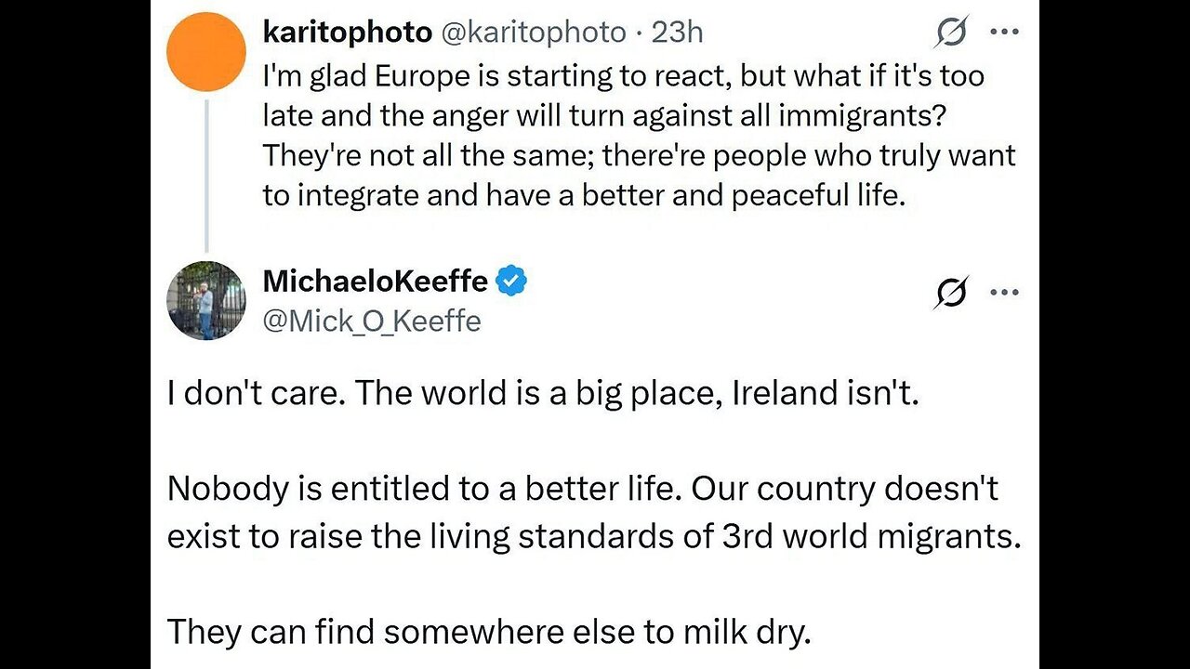Click the line "I'm glad Europe is starting to react"
Screen dimensions: 1190x669
623,75
